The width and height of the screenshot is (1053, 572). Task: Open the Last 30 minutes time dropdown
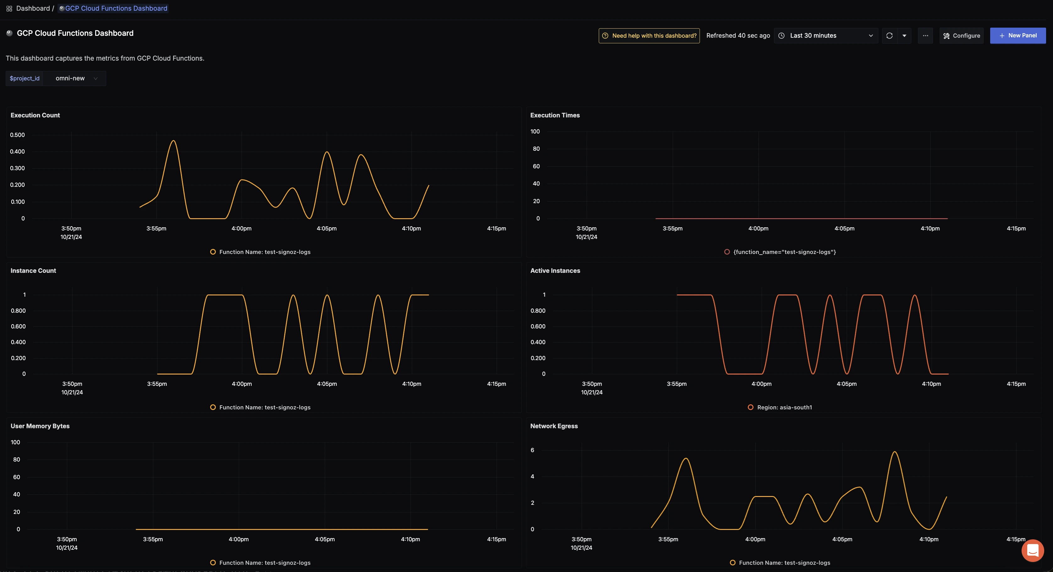pyautogui.click(x=826, y=36)
